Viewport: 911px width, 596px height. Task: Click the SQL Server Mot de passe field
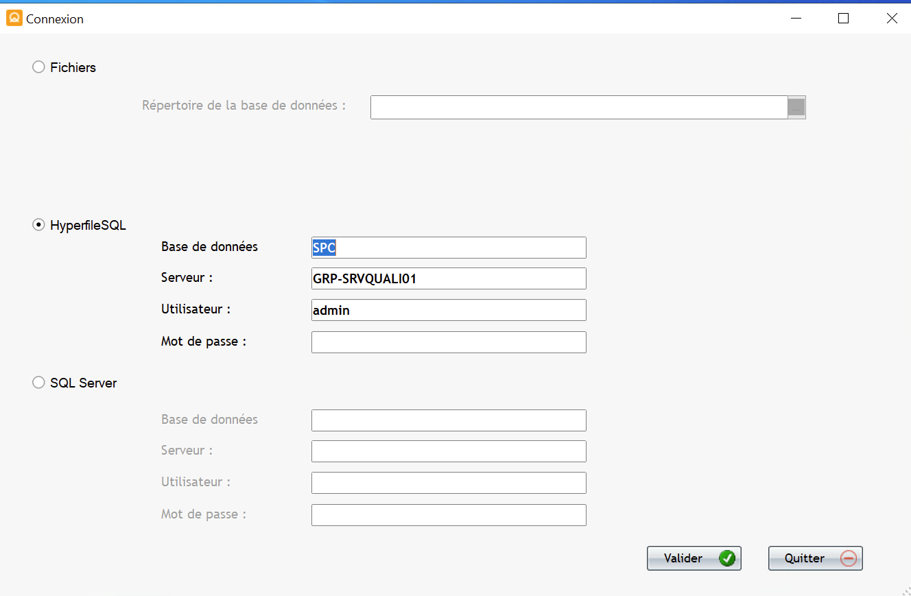click(449, 515)
